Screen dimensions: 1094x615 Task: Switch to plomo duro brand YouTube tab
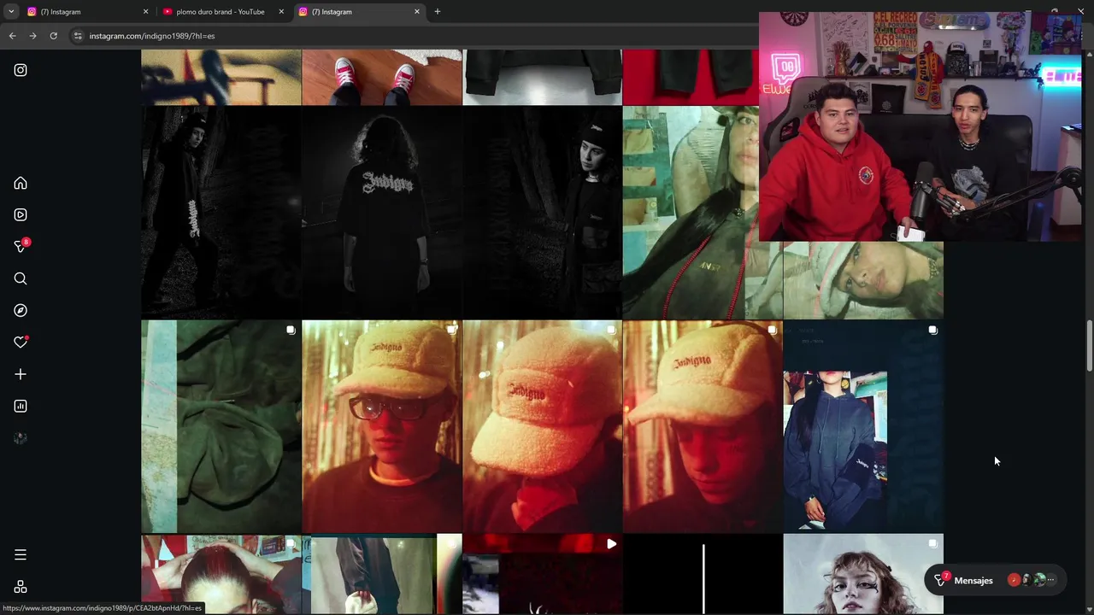[x=221, y=12]
